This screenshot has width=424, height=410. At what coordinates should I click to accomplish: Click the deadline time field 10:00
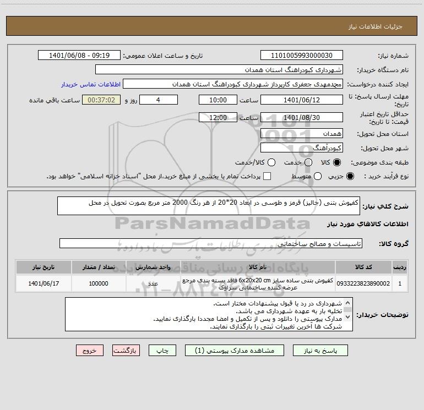pos(218,100)
